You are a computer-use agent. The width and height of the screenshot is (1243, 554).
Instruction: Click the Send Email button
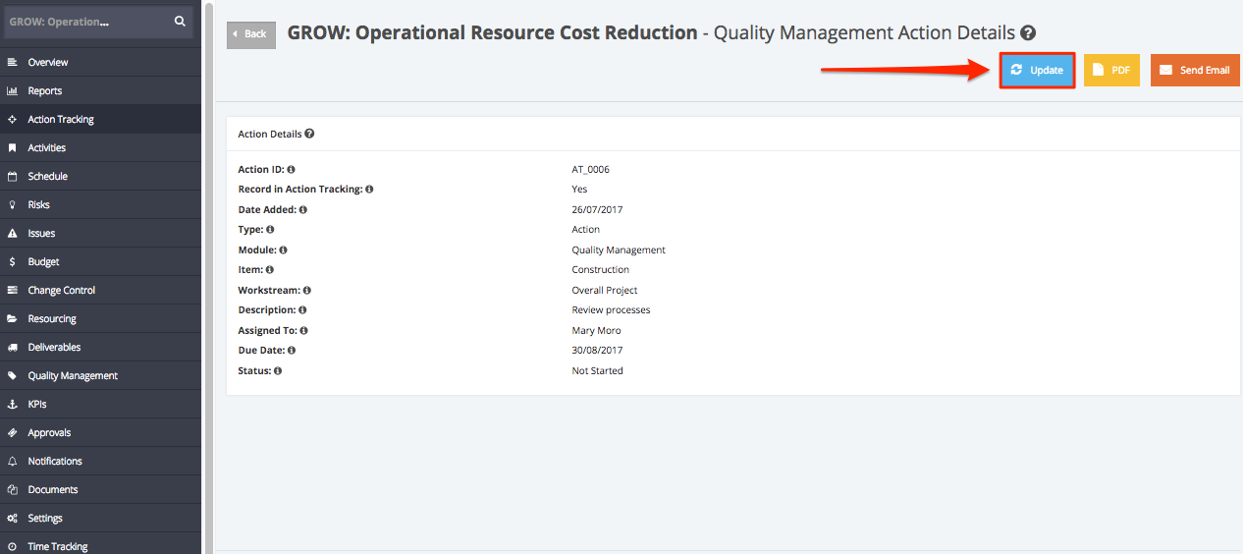1195,70
